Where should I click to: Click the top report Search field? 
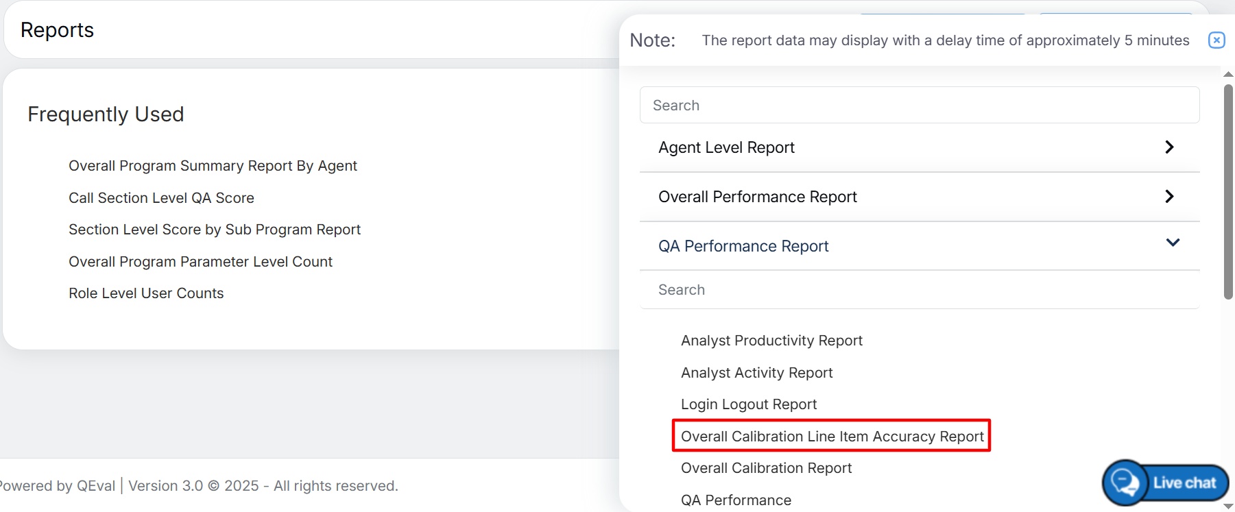pyautogui.click(x=919, y=106)
